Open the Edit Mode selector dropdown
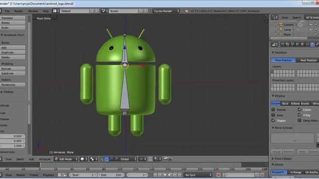Image resolution: width=319 pixels, height=179 pixels. click(x=66, y=159)
